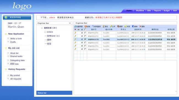
Task: Click the orange folder column header icon
Action: 79,30
